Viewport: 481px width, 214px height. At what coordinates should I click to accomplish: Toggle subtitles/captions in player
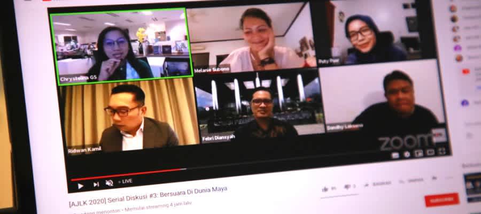coord(395,156)
